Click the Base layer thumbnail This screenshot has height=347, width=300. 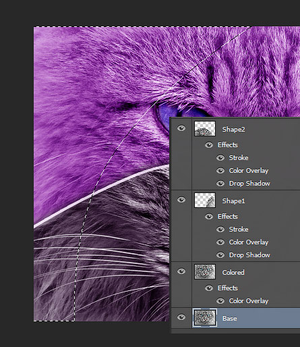[205, 318]
